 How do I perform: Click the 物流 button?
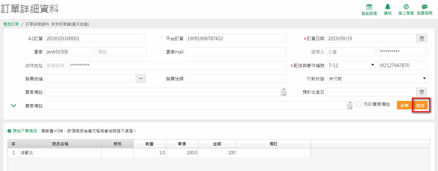tap(420, 105)
